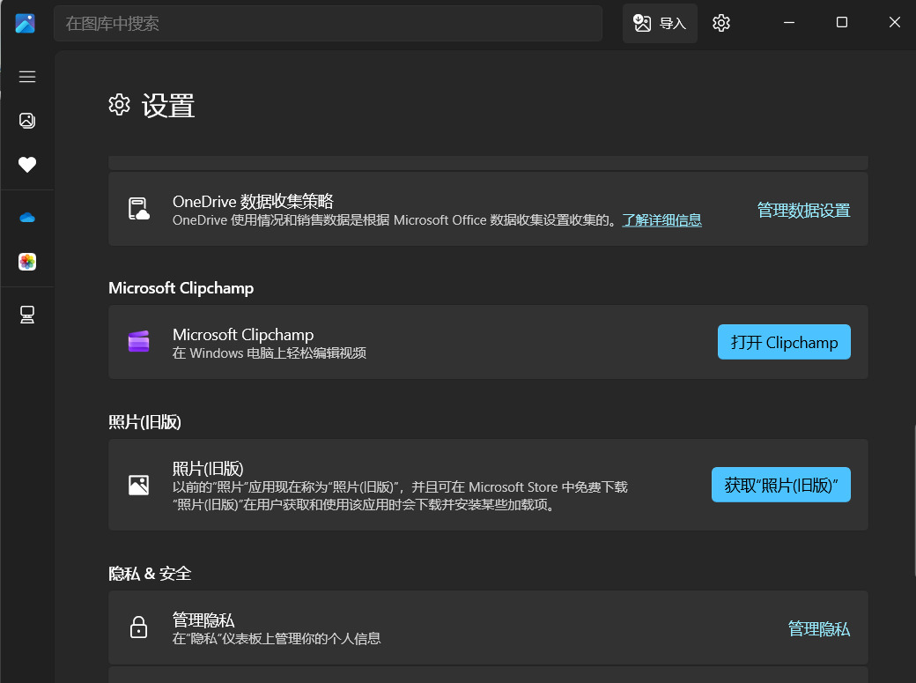Screen dimensions: 916x683
Task: Click the 管理隐私 link on the right
Action: 819,628
